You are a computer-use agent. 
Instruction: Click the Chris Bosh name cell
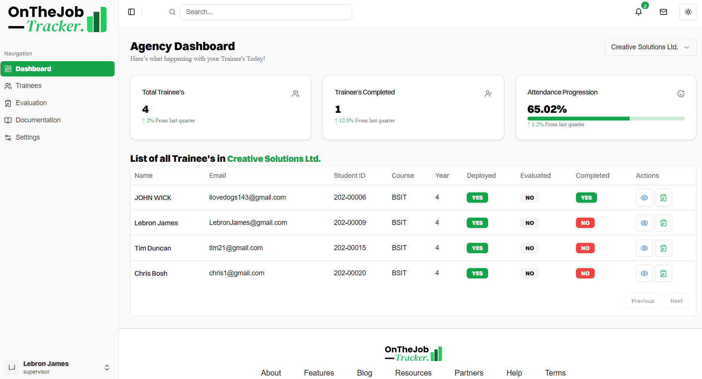(x=151, y=273)
